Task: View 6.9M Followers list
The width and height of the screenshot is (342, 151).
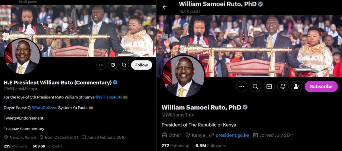Action: (x=211, y=146)
